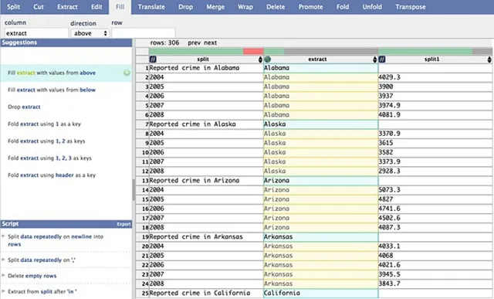Select the bold Alaska extract cell
Image resolution: width=494 pixels, height=299 pixels.
click(321, 124)
